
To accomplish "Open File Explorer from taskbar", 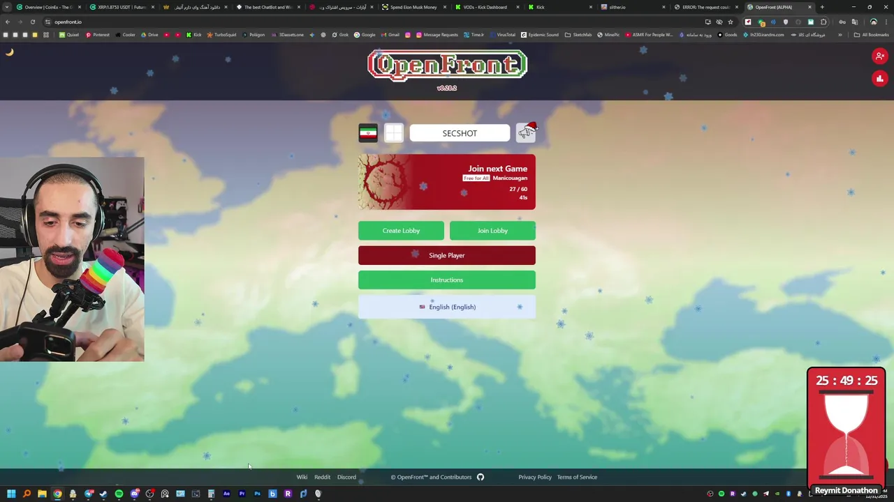I will (42, 494).
